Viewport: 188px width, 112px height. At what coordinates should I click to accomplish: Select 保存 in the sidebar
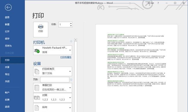coord(7,39)
